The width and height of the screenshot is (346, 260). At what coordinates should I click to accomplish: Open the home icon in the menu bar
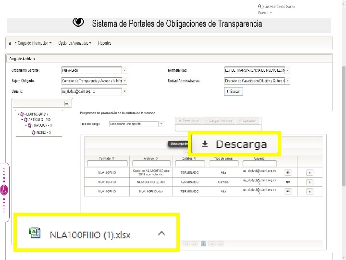(10, 43)
